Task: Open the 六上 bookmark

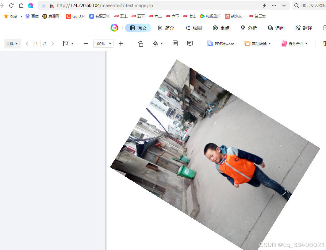Action: pos(155,16)
